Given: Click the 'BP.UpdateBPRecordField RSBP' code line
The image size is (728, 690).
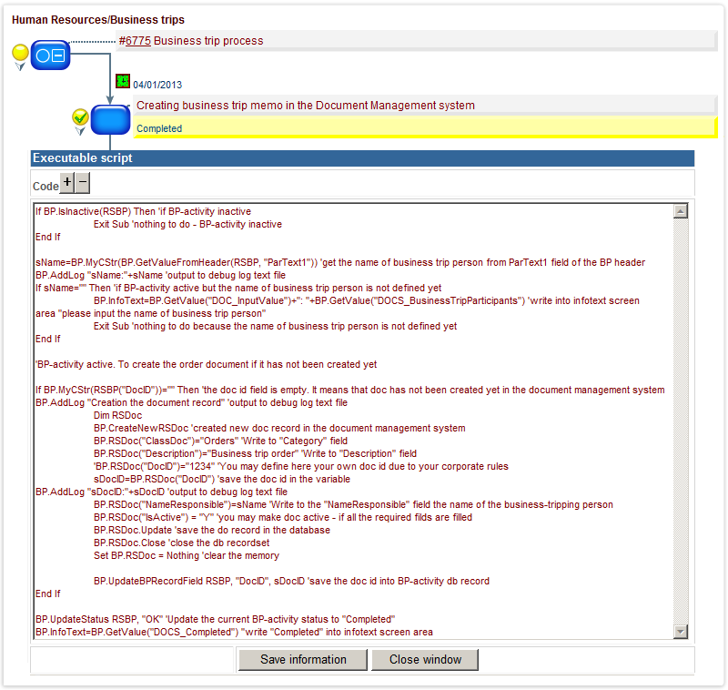Looking at the screenshot, I should coord(291,581).
